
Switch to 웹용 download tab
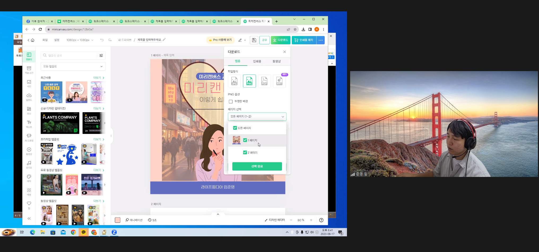point(237,61)
